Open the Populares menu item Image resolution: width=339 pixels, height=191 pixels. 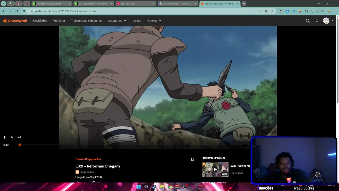coord(59,21)
